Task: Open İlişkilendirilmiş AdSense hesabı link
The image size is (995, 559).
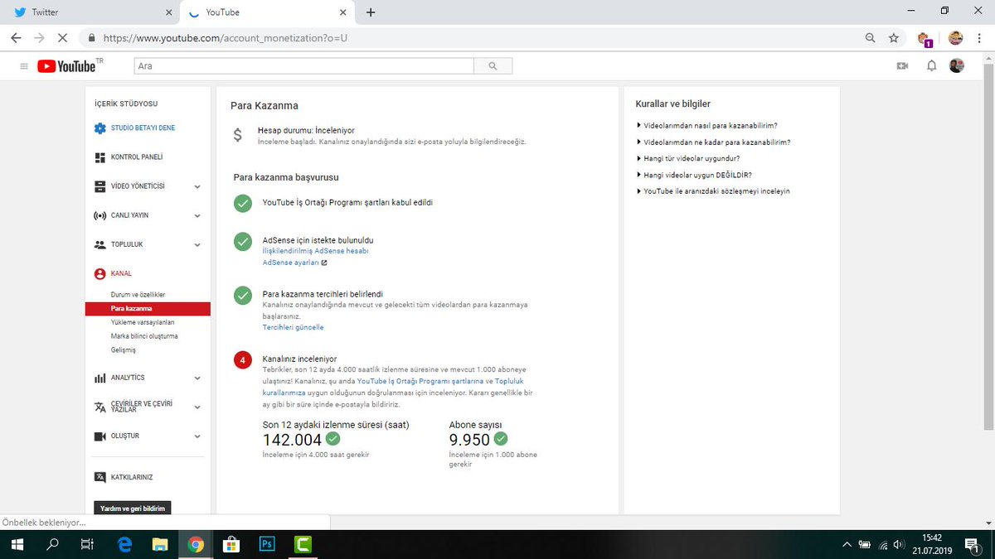Action: tap(315, 251)
